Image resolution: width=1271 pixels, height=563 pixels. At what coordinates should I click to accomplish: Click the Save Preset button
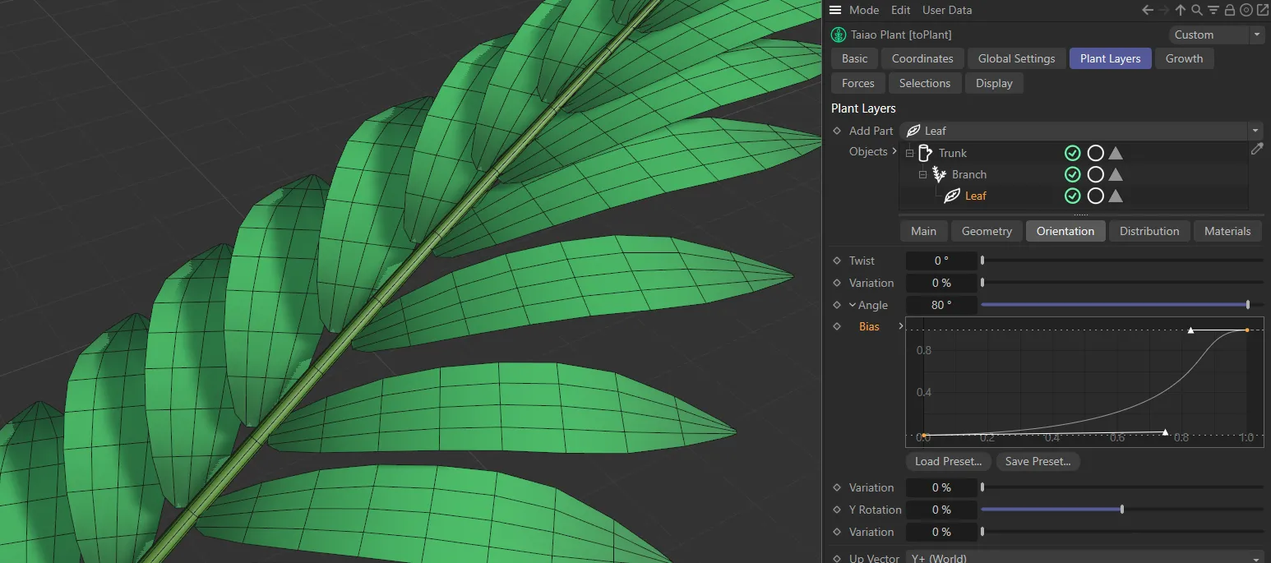pos(1038,461)
